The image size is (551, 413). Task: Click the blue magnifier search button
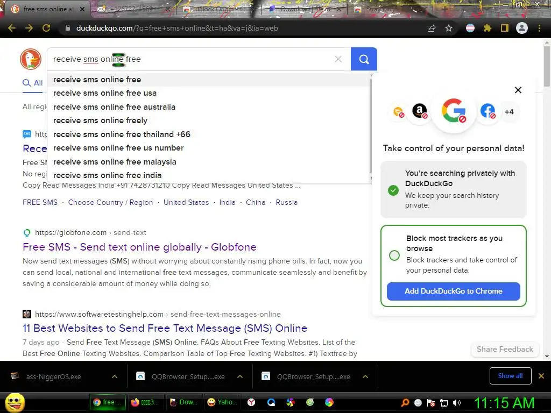coord(364,59)
